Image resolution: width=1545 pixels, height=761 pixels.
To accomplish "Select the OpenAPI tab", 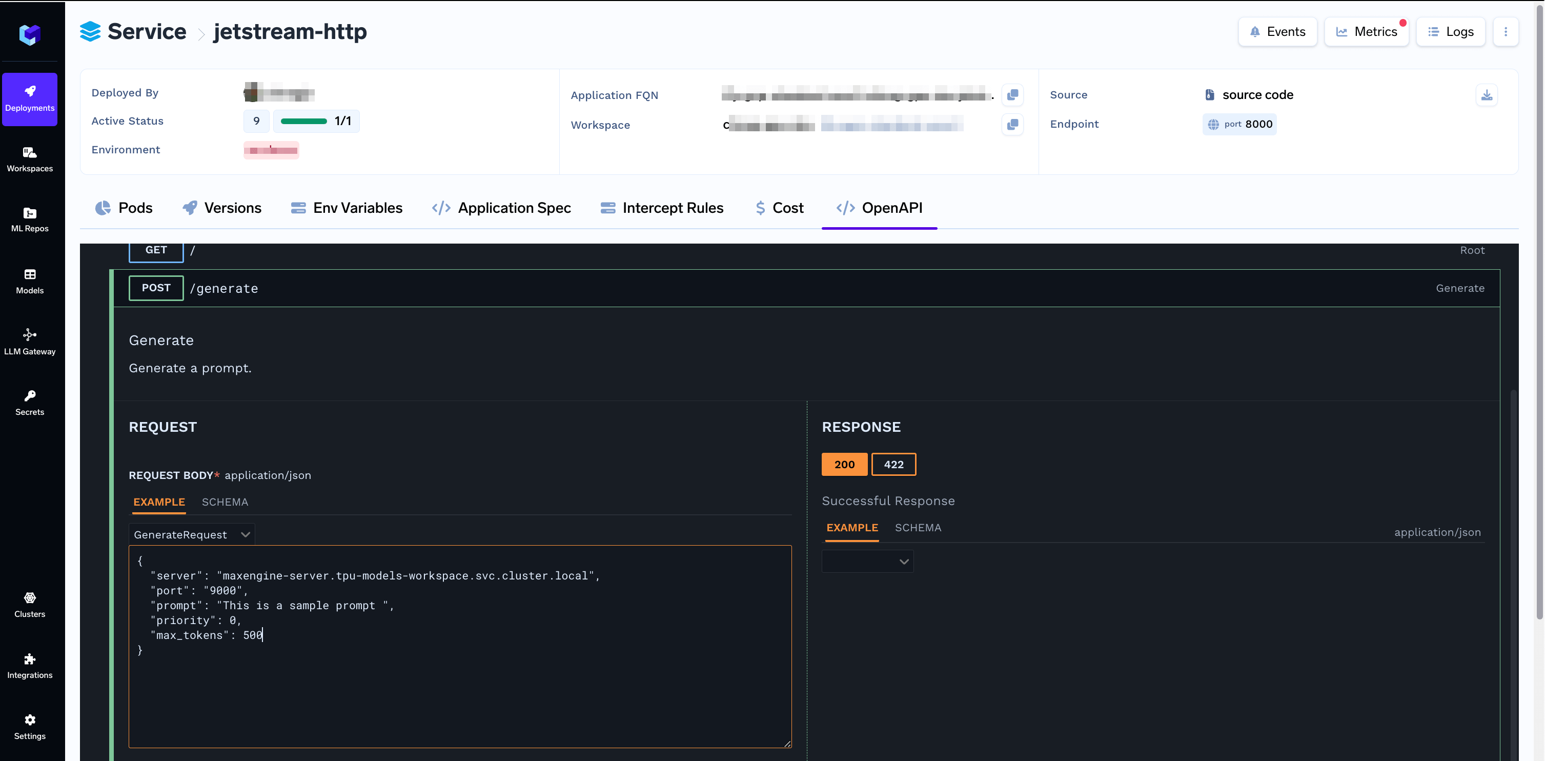I will (879, 208).
